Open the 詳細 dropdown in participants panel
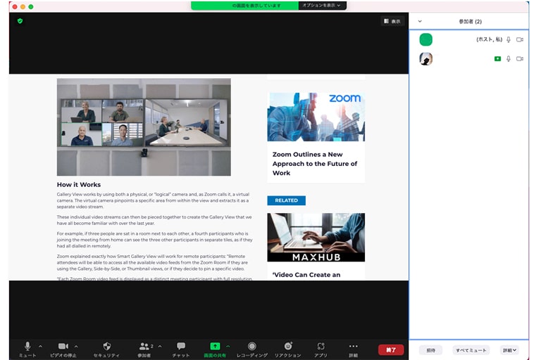The width and height of the screenshot is (541, 360). point(509,350)
